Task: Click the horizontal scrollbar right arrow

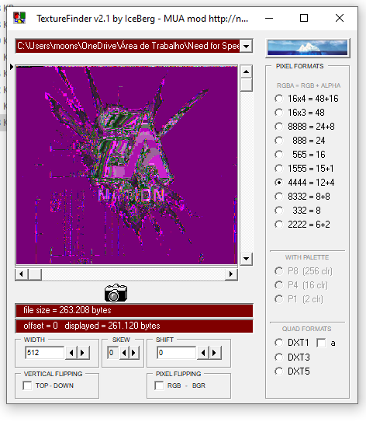Action: (x=231, y=274)
